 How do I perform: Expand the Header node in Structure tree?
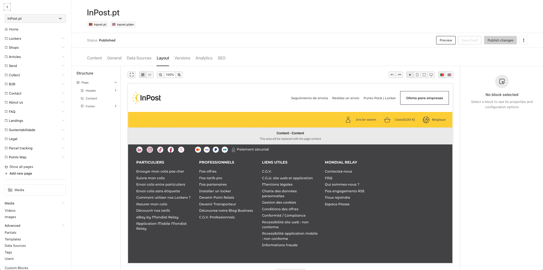tap(116, 90)
